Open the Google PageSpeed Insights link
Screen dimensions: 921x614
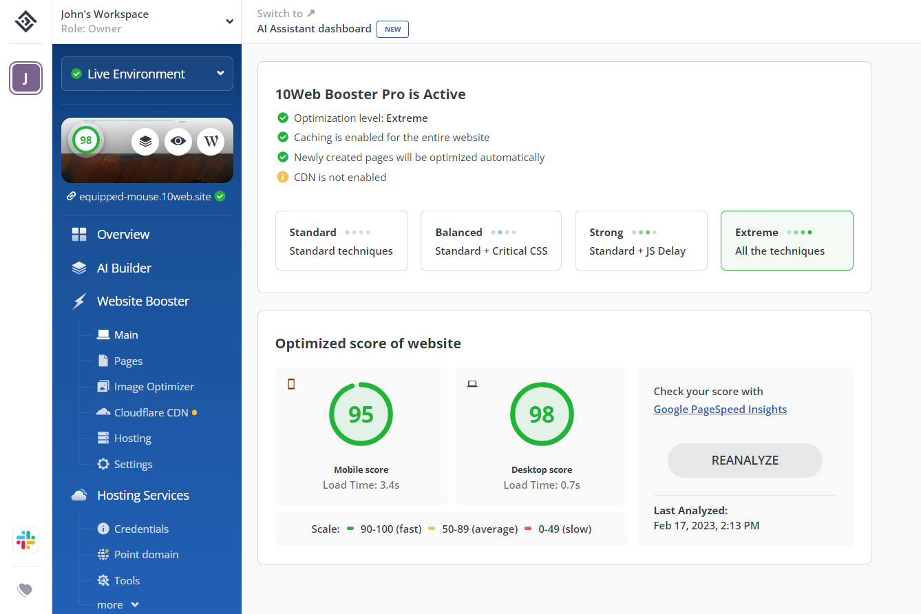click(x=720, y=409)
